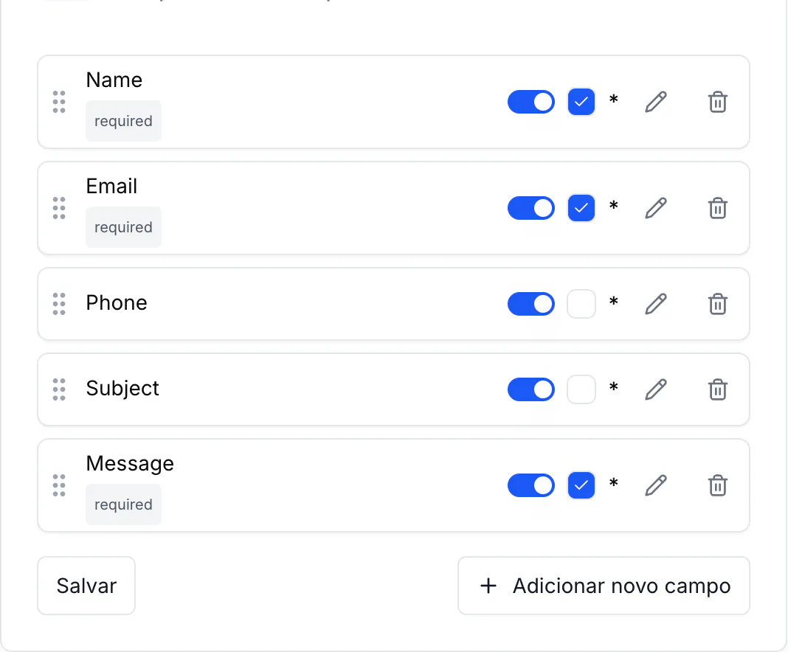Screen dimensions: 788x652
Task: Edit the Subject field
Action: coord(656,389)
